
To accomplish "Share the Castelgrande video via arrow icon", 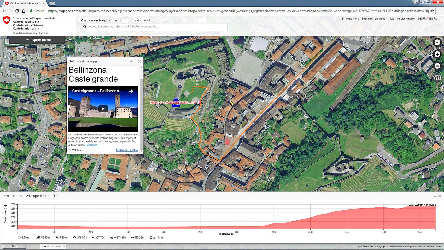I will [x=131, y=91].
